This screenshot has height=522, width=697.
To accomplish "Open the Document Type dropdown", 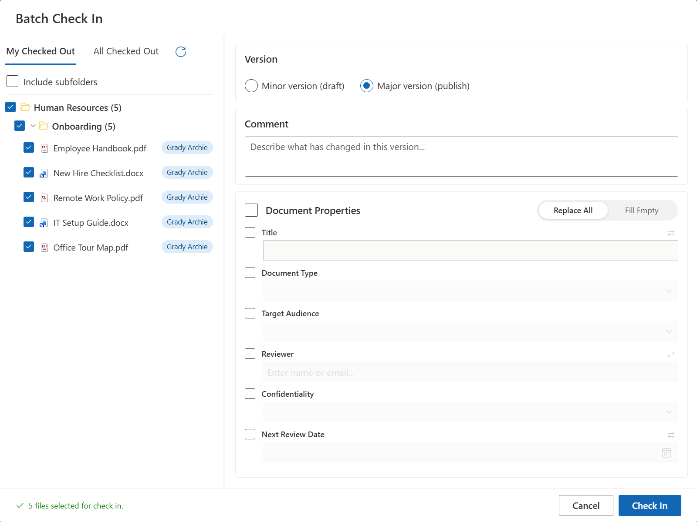I will (x=470, y=291).
